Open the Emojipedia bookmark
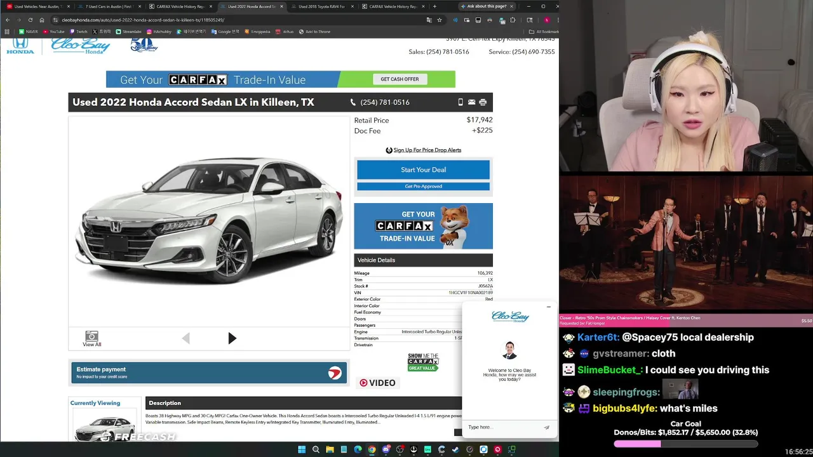 pyautogui.click(x=257, y=31)
